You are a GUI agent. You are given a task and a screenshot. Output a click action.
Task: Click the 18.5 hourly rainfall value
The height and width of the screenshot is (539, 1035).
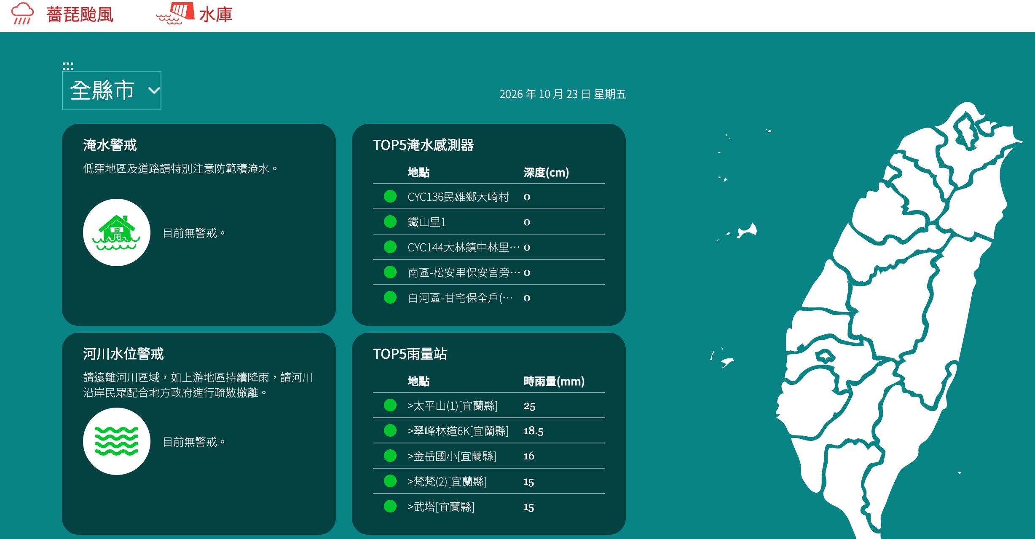[534, 431]
